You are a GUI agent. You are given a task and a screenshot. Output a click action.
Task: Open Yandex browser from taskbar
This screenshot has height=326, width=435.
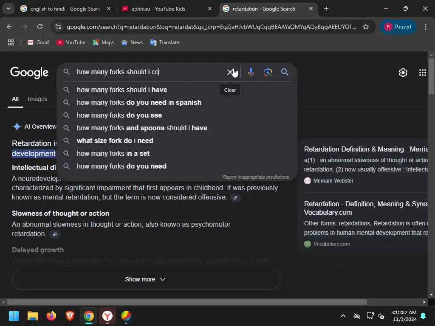point(107,316)
